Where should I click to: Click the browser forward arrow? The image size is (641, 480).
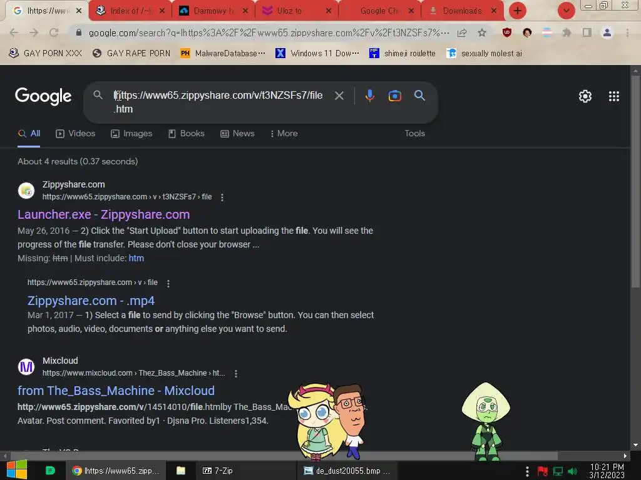click(x=34, y=32)
